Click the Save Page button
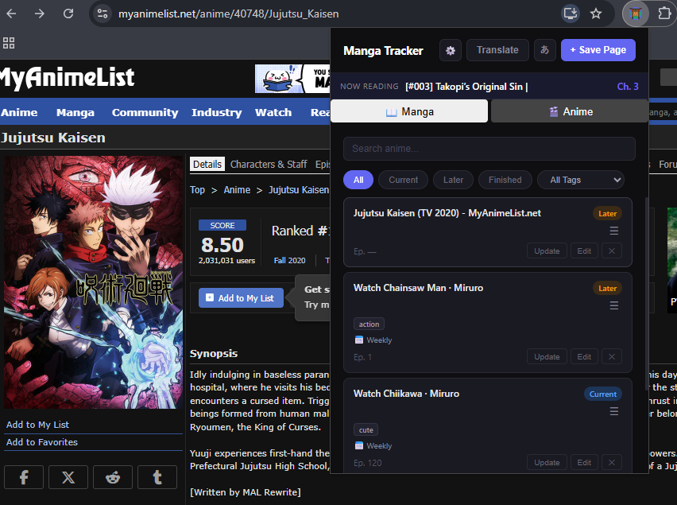 (x=598, y=50)
